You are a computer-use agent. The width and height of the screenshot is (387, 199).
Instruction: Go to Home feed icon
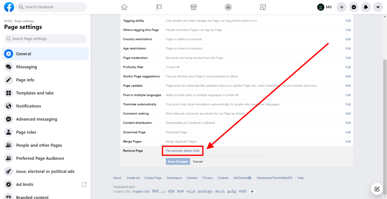click(124, 7)
